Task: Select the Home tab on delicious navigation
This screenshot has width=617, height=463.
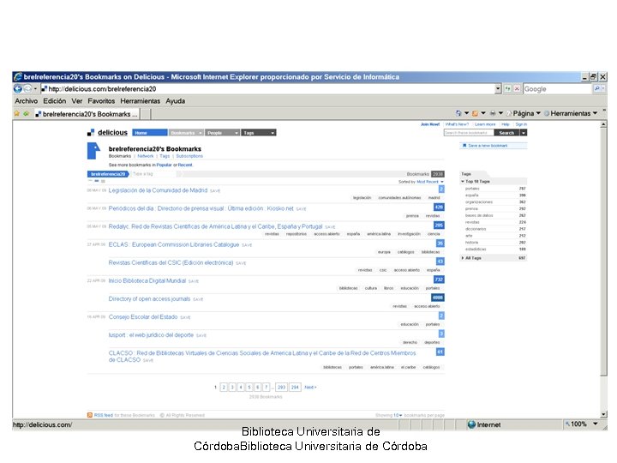Action: point(149,133)
